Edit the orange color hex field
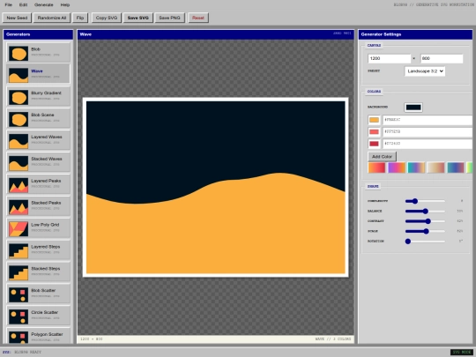Viewport: 476px width, 357px height. 428,120
